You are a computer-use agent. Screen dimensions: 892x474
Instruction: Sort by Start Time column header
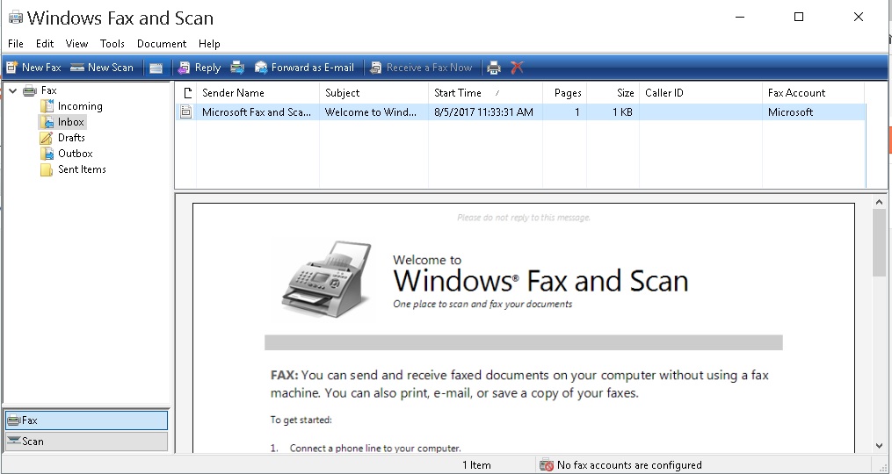(x=485, y=93)
